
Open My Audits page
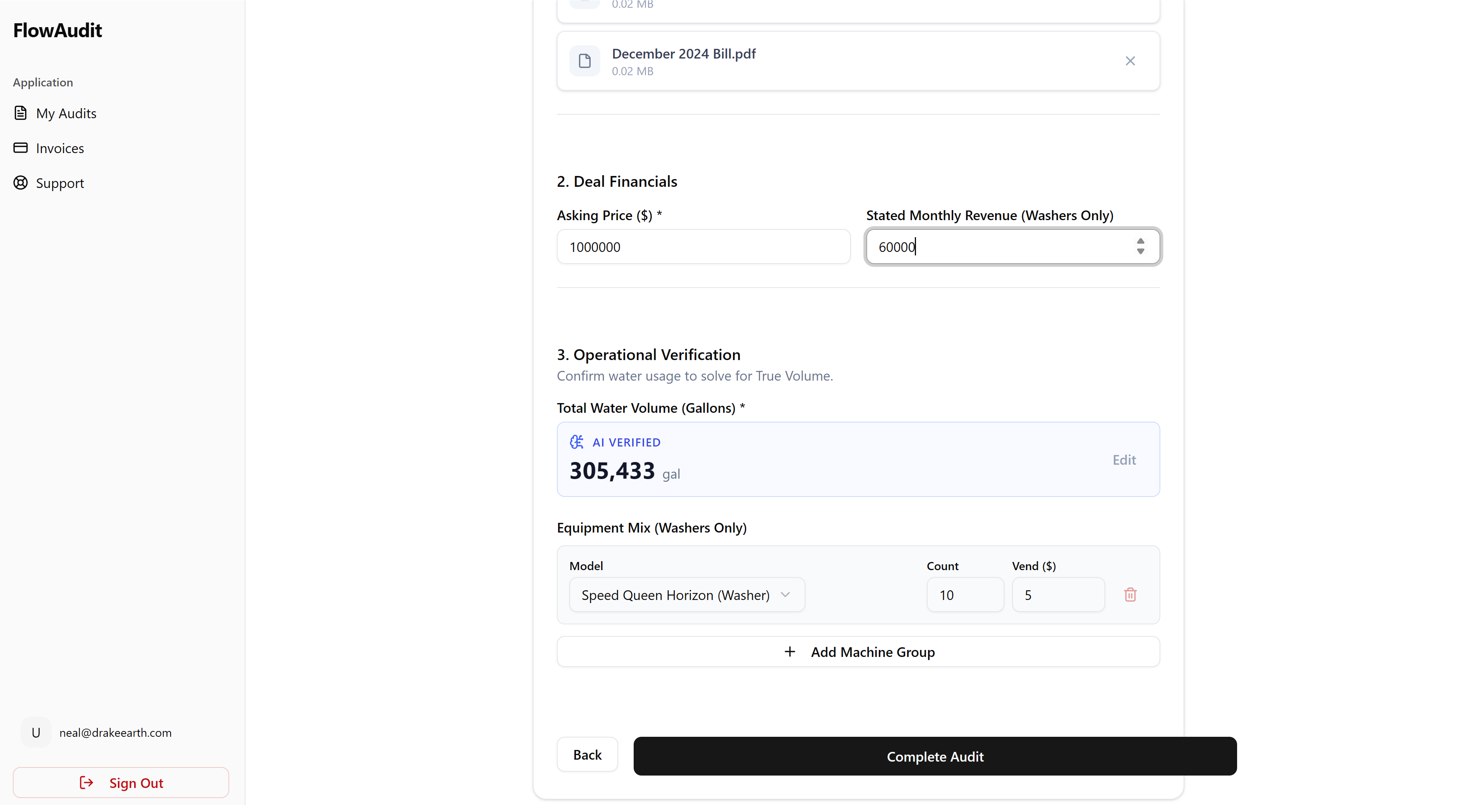point(66,114)
